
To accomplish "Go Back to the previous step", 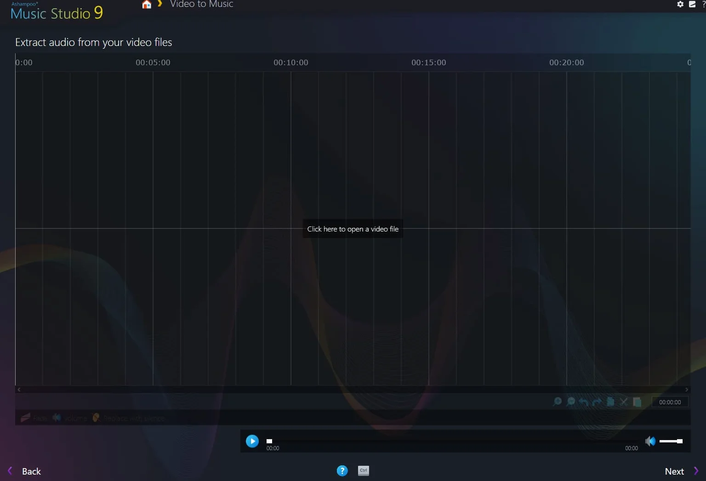I will click(x=25, y=471).
